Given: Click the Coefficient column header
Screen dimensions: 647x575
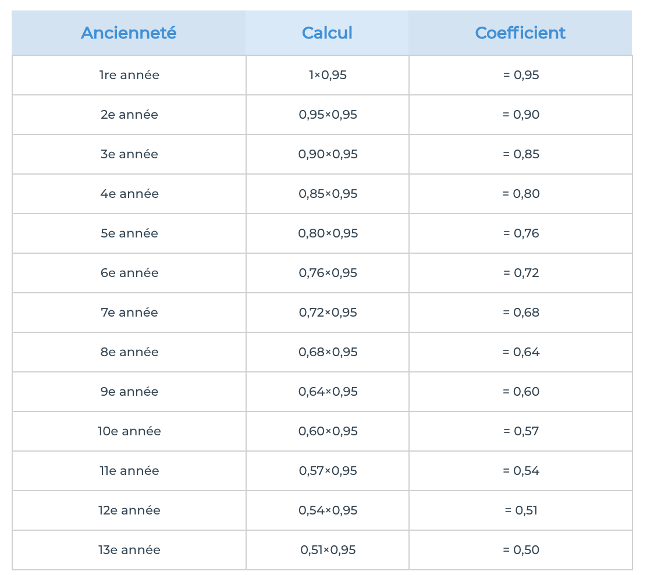Looking at the screenshot, I should pos(520,33).
